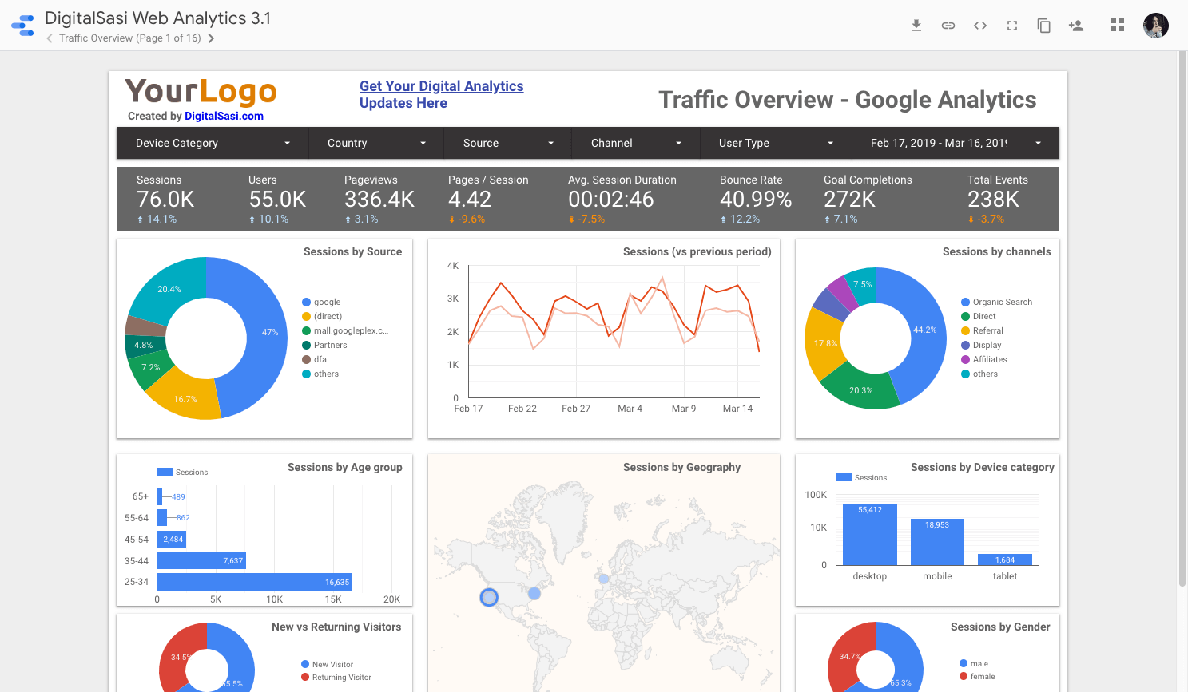Download the report
The height and width of the screenshot is (692, 1188).
(916, 26)
